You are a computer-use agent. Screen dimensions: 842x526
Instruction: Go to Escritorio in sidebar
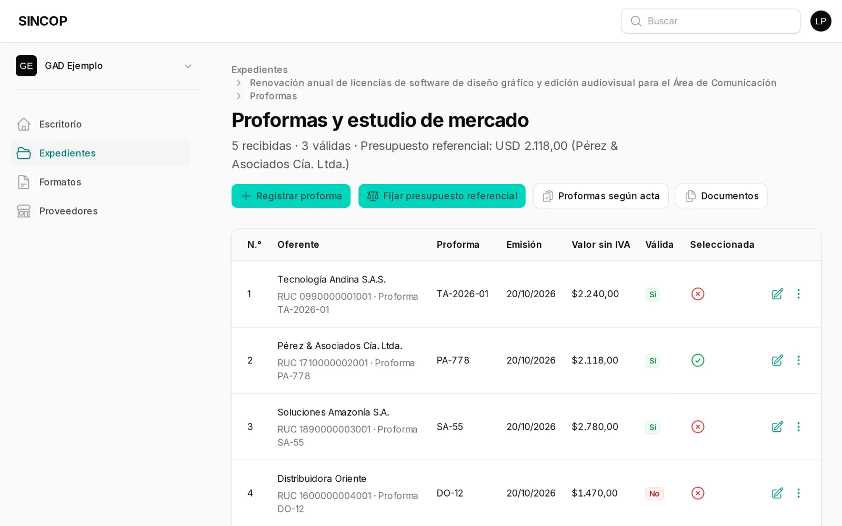coord(100,124)
